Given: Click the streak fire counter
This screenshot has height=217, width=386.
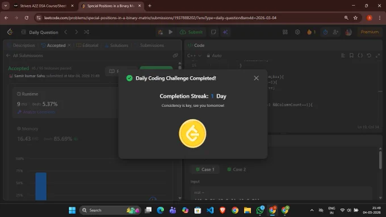Looking at the screenshot, I should pyautogui.click(x=311, y=32).
